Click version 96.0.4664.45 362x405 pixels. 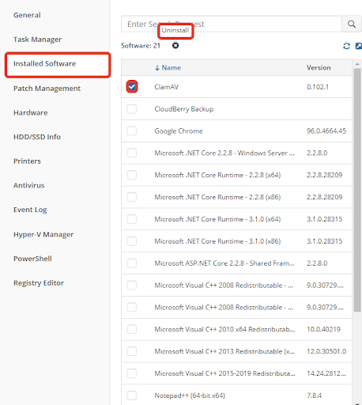[326, 131]
